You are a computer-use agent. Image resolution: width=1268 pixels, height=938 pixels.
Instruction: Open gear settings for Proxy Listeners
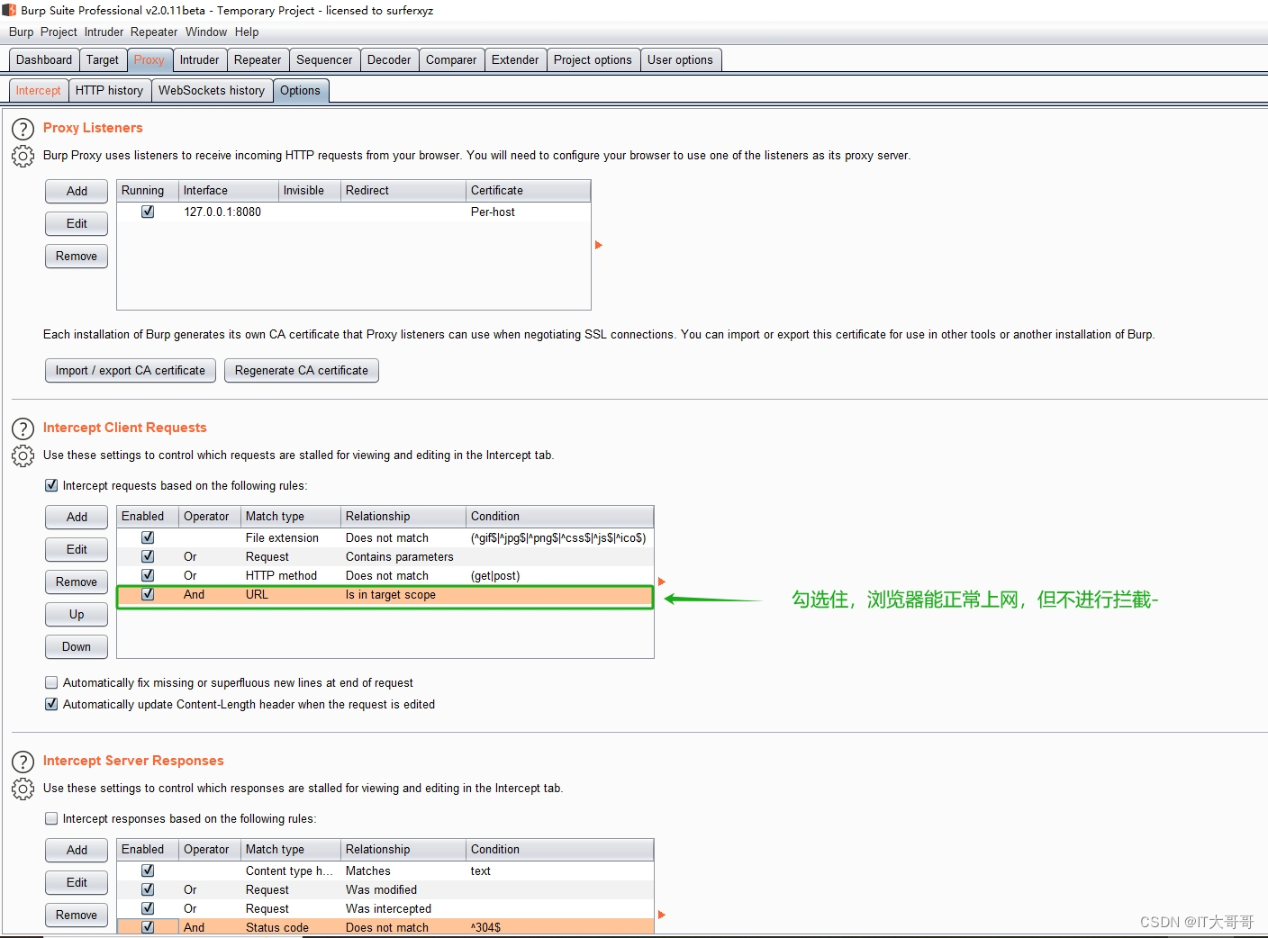23,156
